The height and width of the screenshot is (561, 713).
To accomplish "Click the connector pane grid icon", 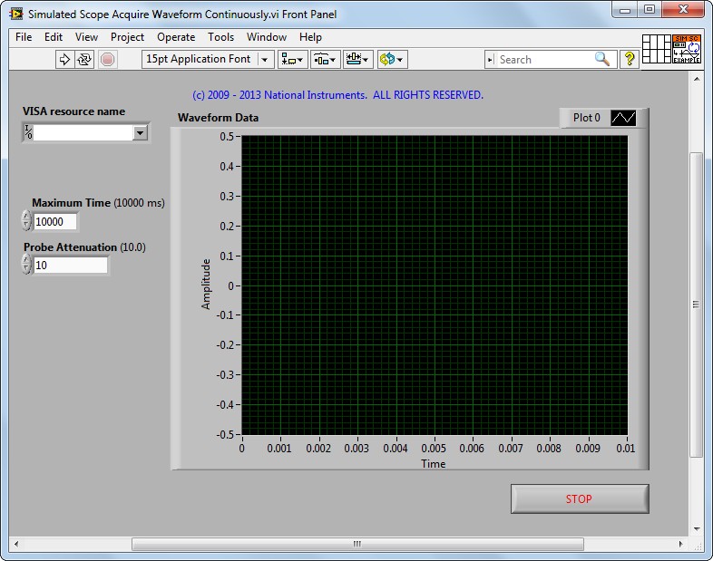I will tap(656, 49).
